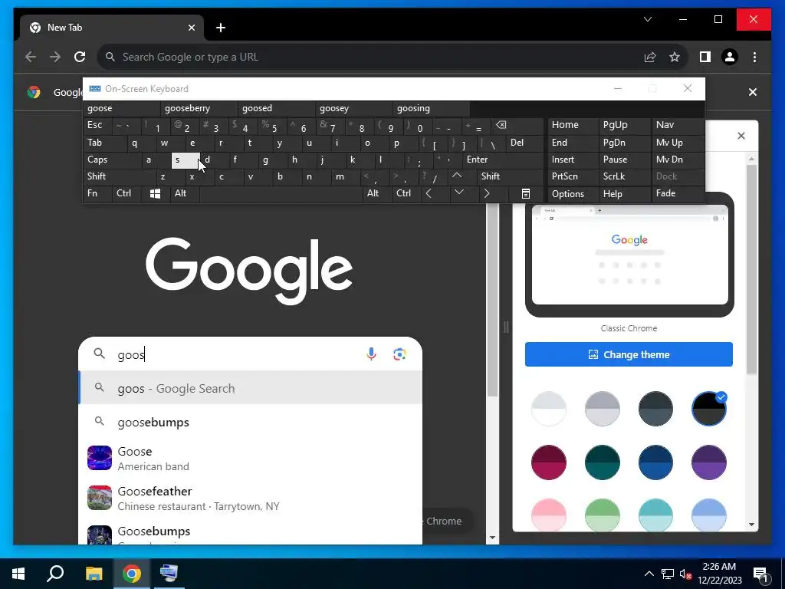Choose the 'goosing' keyboard prediction
The width and height of the screenshot is (785, 589).
[432, 108]
